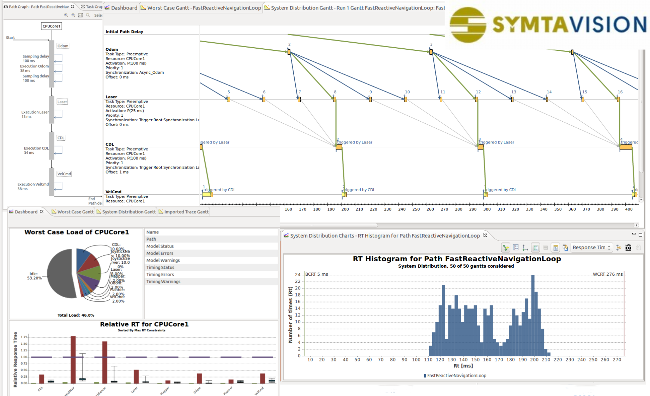Click zoom in icon in Path Graph toolbar
650x396 pixels.
pos(66,15)
